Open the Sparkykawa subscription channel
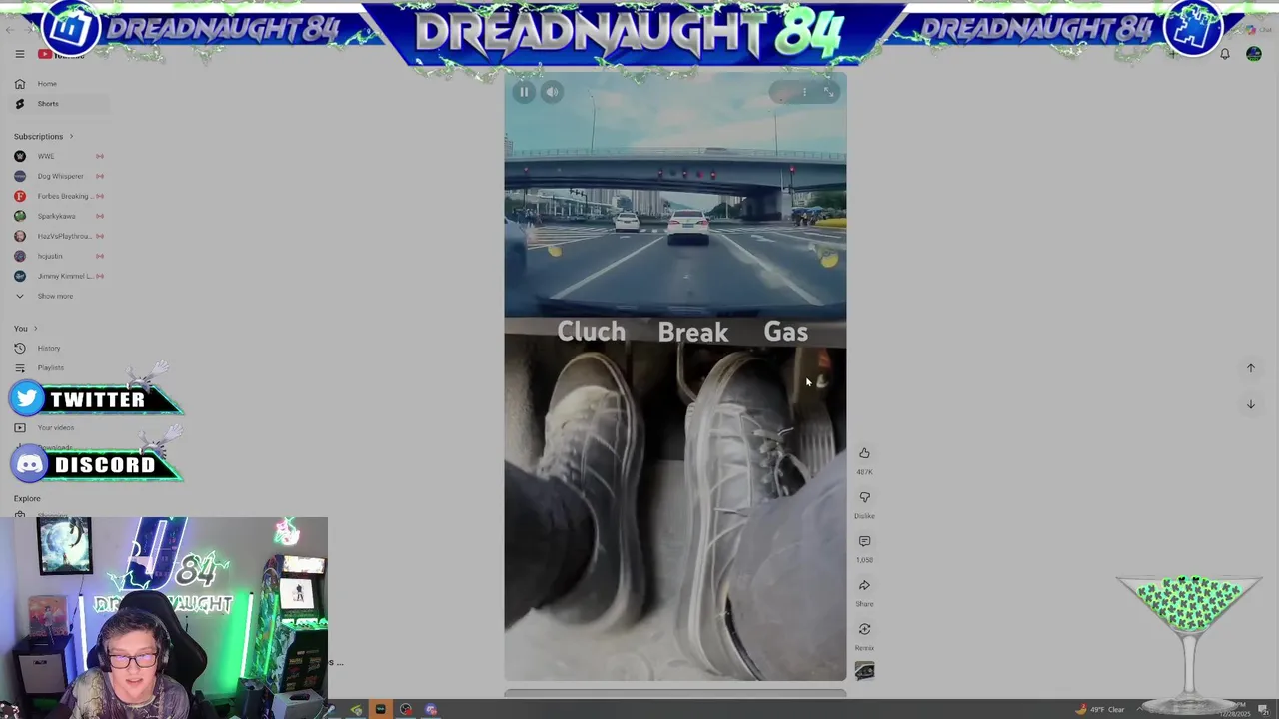 tap(58, 216)
